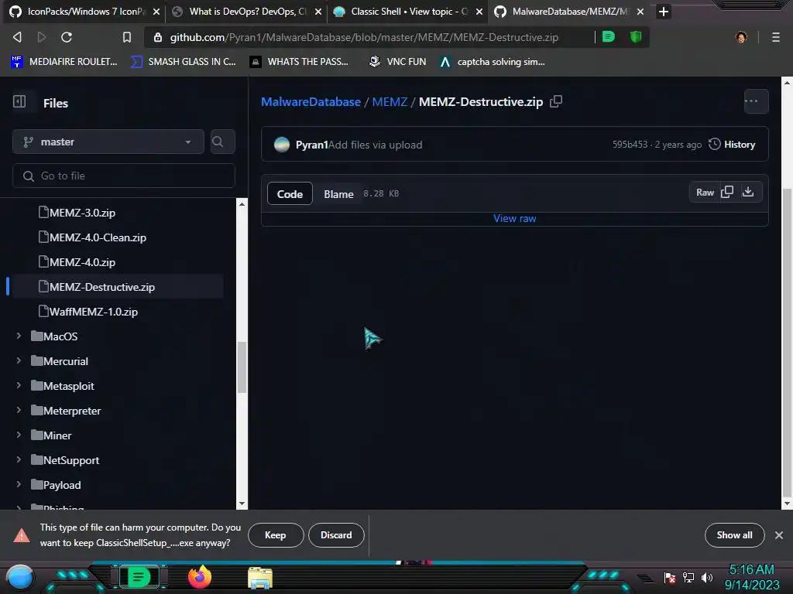Click the search icon beside master branch

click(x=222, y=142)
